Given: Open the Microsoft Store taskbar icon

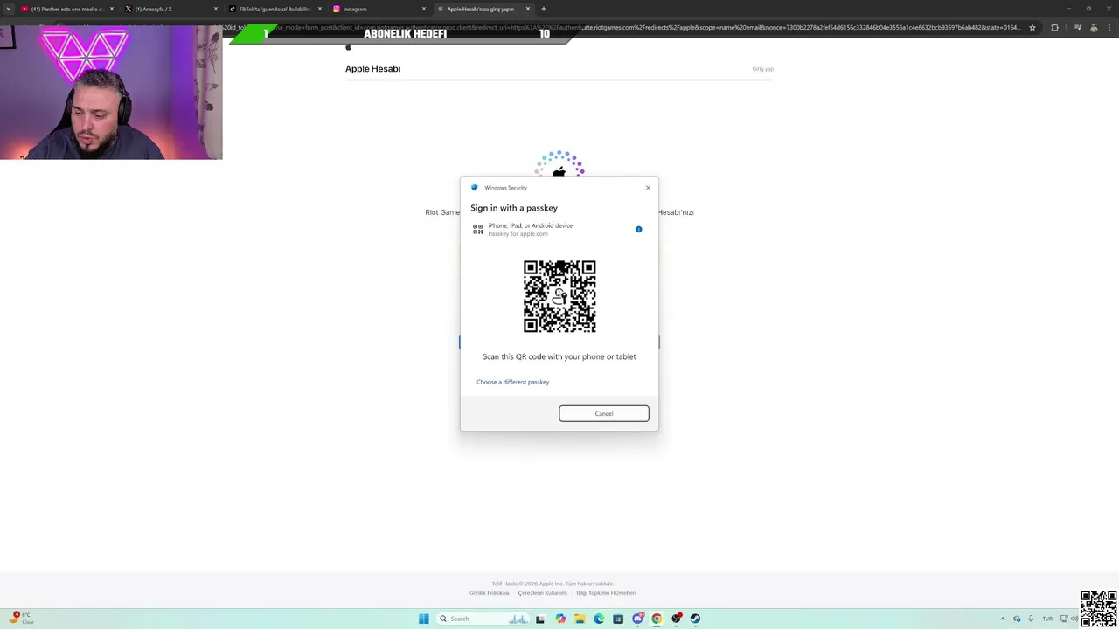Looking at the screenshot, I should click(618, 619).
